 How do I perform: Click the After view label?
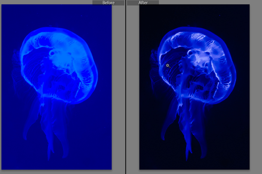click(x=143, y=3)
